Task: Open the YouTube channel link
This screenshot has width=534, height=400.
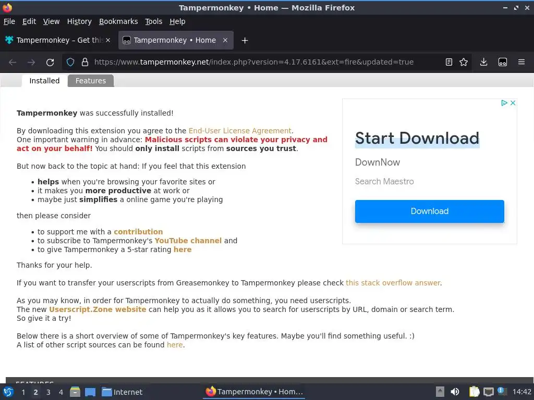Action: [188, 241]
